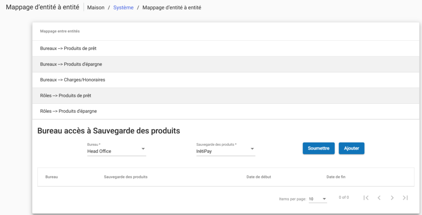422x215 pixels.
Task: Click Sauvegarde des produits column header
Action: point(126,177)
